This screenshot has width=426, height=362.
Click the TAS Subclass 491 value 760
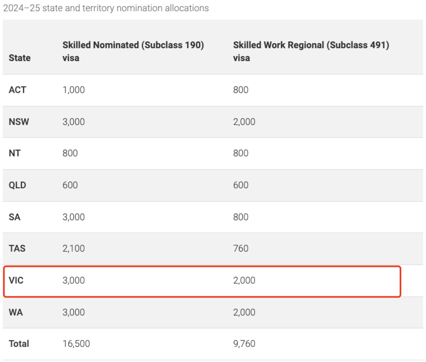[240, 248]
